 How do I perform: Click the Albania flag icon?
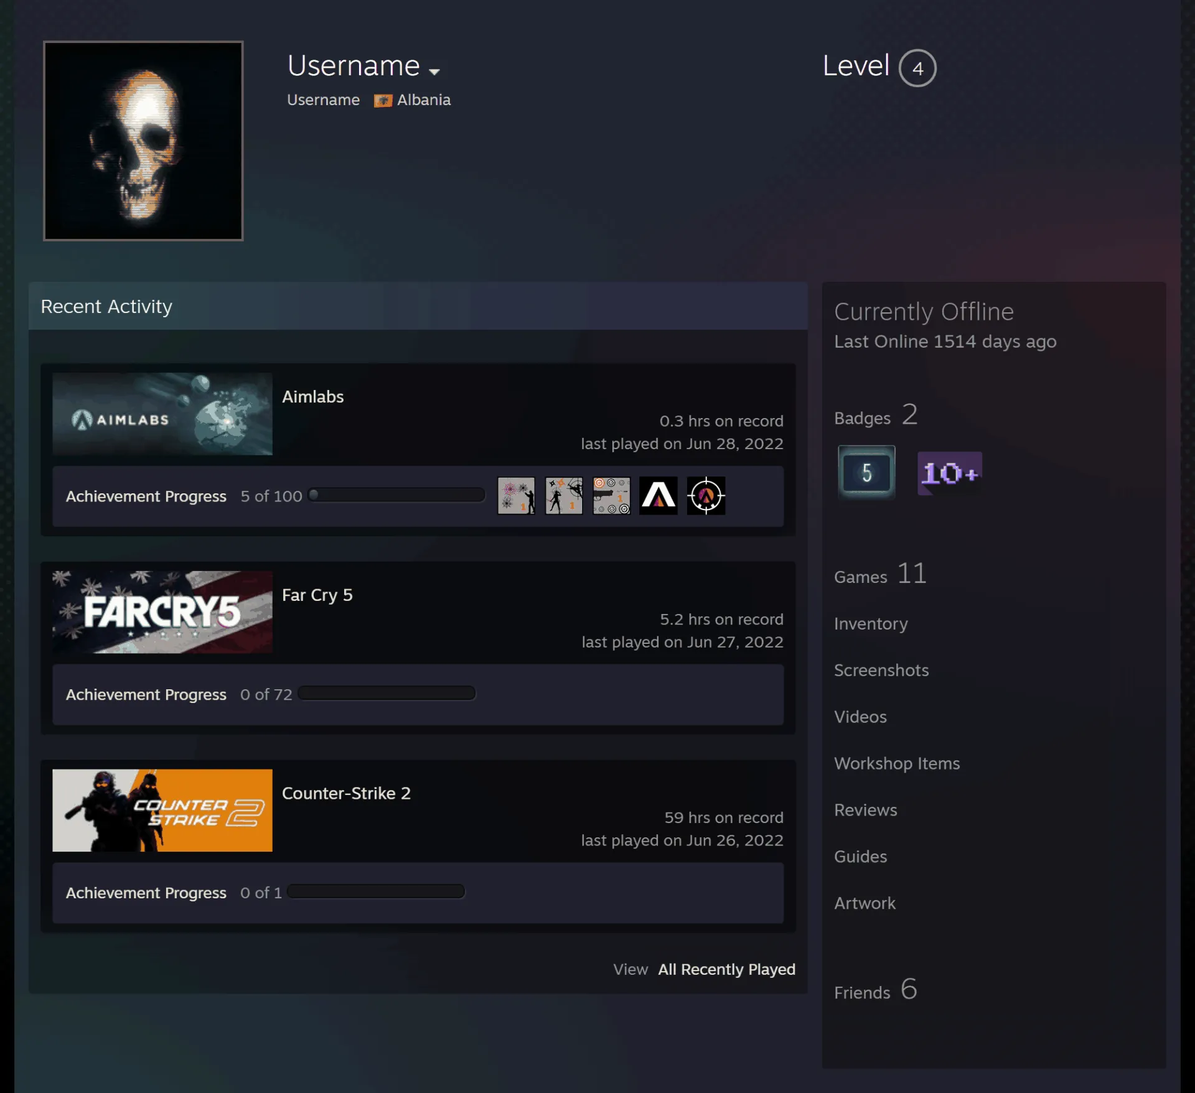pos(383,101)
